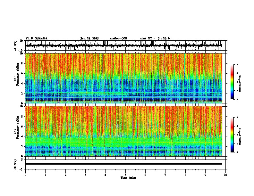Image resolution: width=254 pixels, height=196 pixels.
Task: Click the "2" kHz tick of ch.1 spectrogram
Action: [x=22, y=94]
